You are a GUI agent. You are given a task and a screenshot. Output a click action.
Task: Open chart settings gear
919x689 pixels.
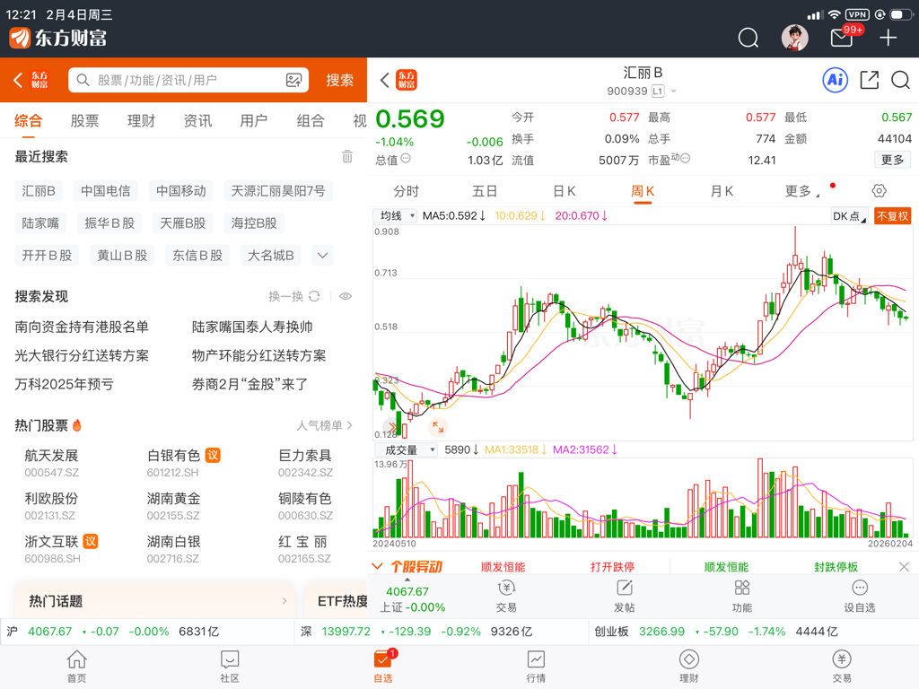879,191
